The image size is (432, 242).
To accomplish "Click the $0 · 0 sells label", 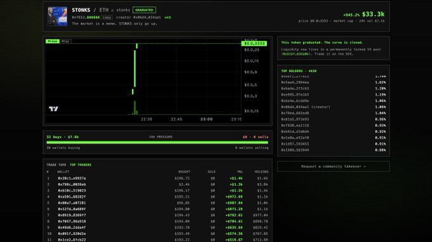I will coord(255,137).
